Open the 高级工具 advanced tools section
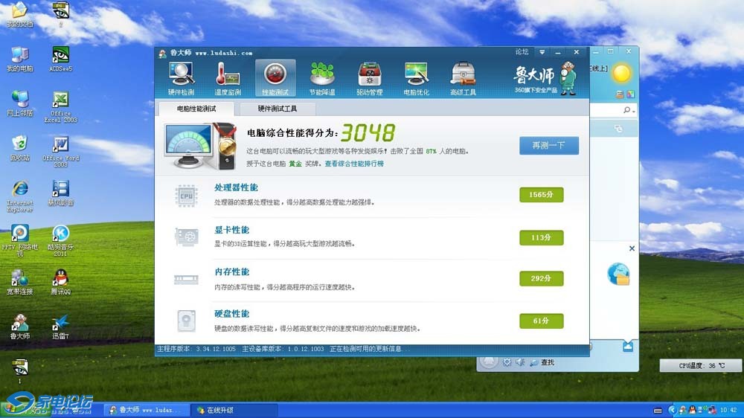 tap(462, 78)
